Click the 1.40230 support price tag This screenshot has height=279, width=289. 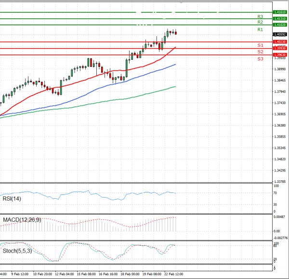(280, 42)
